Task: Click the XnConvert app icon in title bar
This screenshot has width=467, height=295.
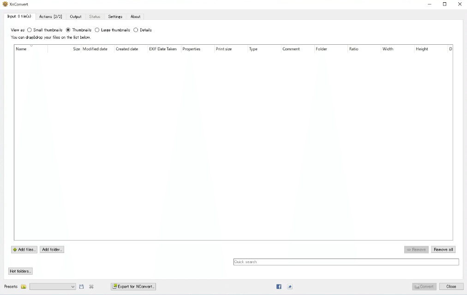Action: click(5, 4)
